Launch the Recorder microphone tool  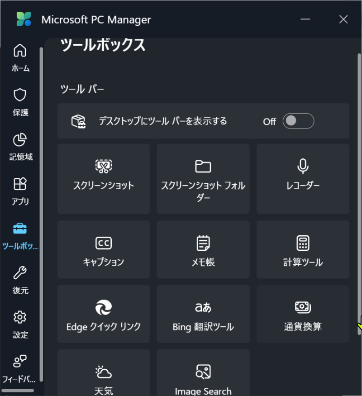(x=303, y=179)
